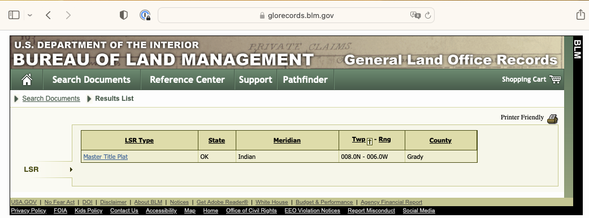Click the translate icon in address bar
The width and height of the screenshot is (589, 218).
click(415, 15)
